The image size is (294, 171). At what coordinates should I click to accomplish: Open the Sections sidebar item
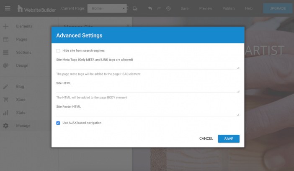coord(23,53)
